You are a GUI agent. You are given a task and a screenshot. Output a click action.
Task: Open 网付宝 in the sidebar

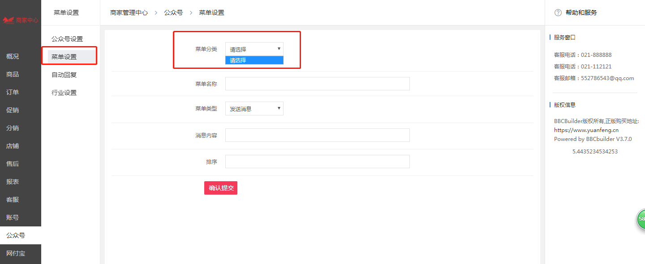(16, 253)
